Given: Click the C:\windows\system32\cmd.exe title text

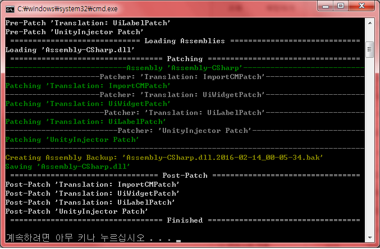Looking at the screenshot, I should coord(67,9).
